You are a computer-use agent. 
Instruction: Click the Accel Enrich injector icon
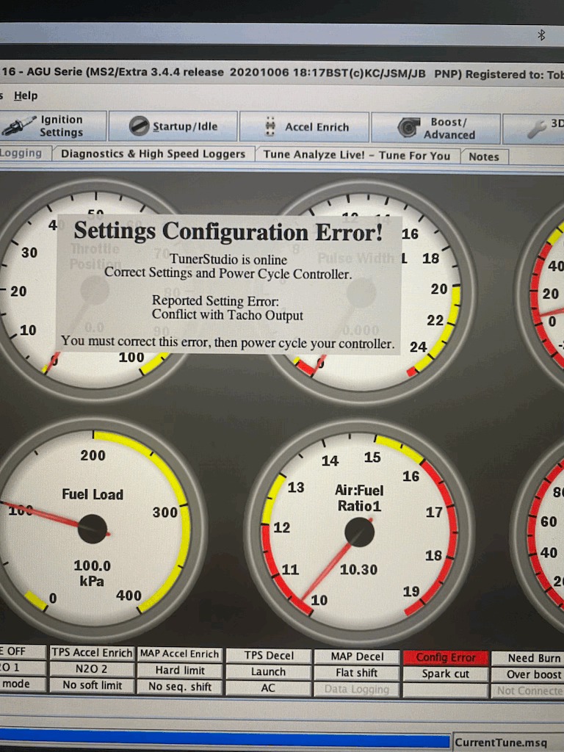pyautogui.click(x=270, y=126)
